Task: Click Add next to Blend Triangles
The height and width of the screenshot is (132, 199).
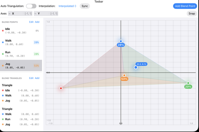Action: (x=37, y=78)
